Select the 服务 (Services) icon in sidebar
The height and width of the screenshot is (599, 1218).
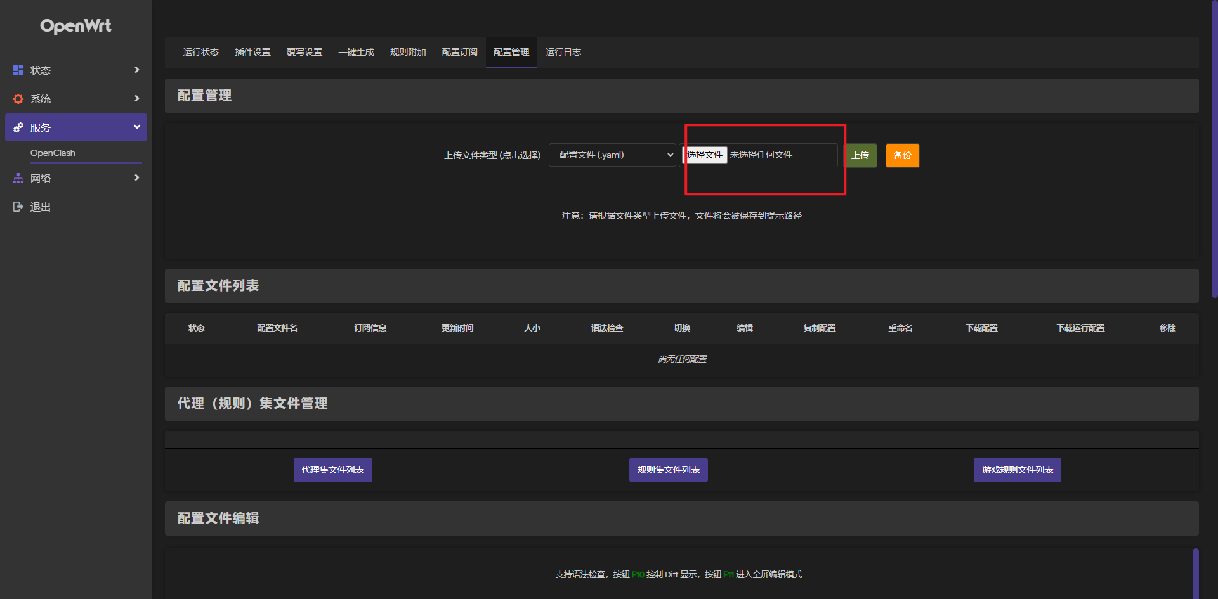point(18,127)
